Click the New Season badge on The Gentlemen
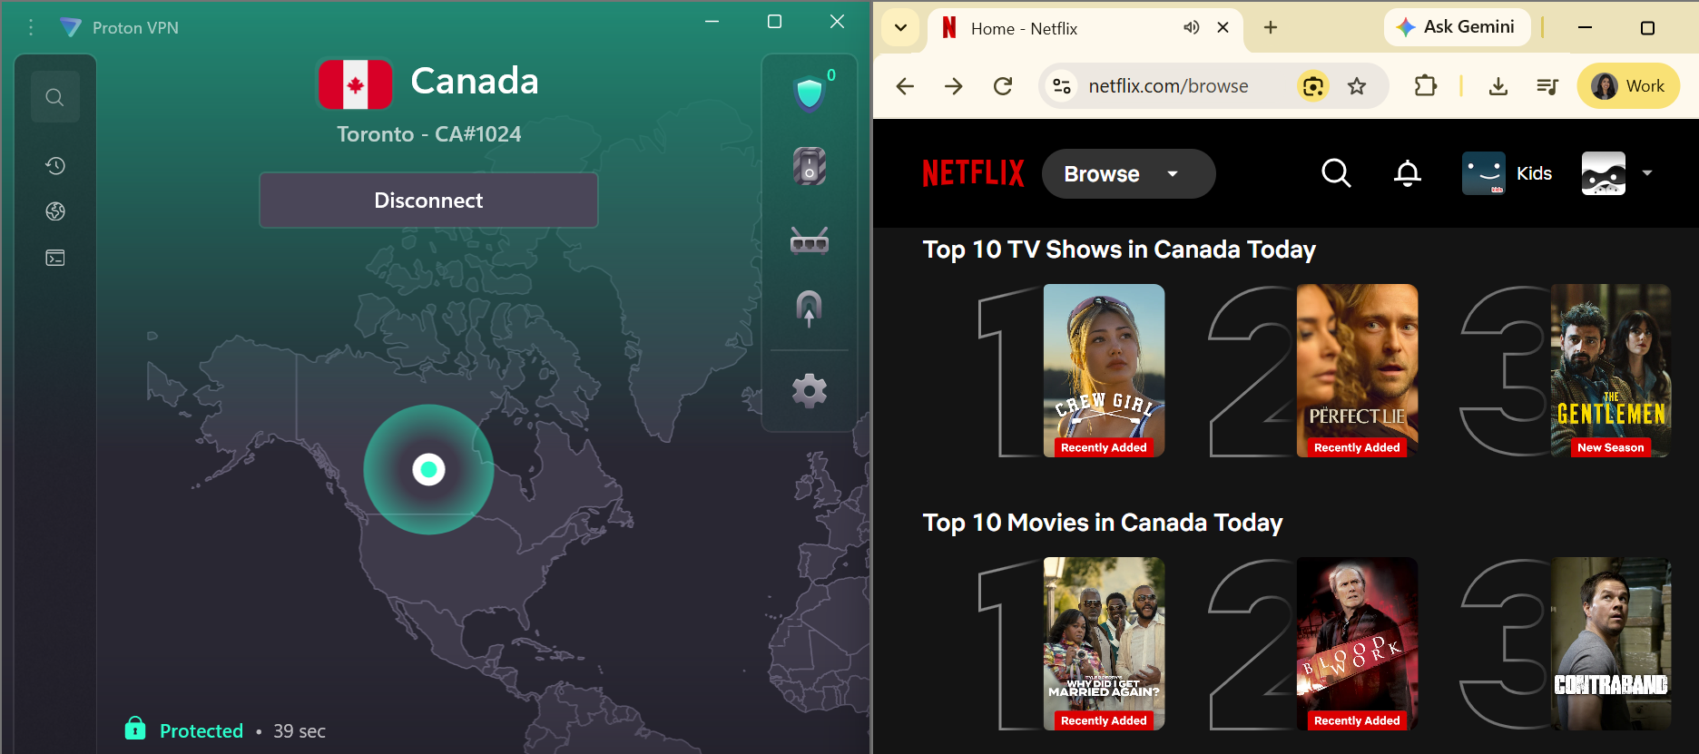 tap(1610, 447)
